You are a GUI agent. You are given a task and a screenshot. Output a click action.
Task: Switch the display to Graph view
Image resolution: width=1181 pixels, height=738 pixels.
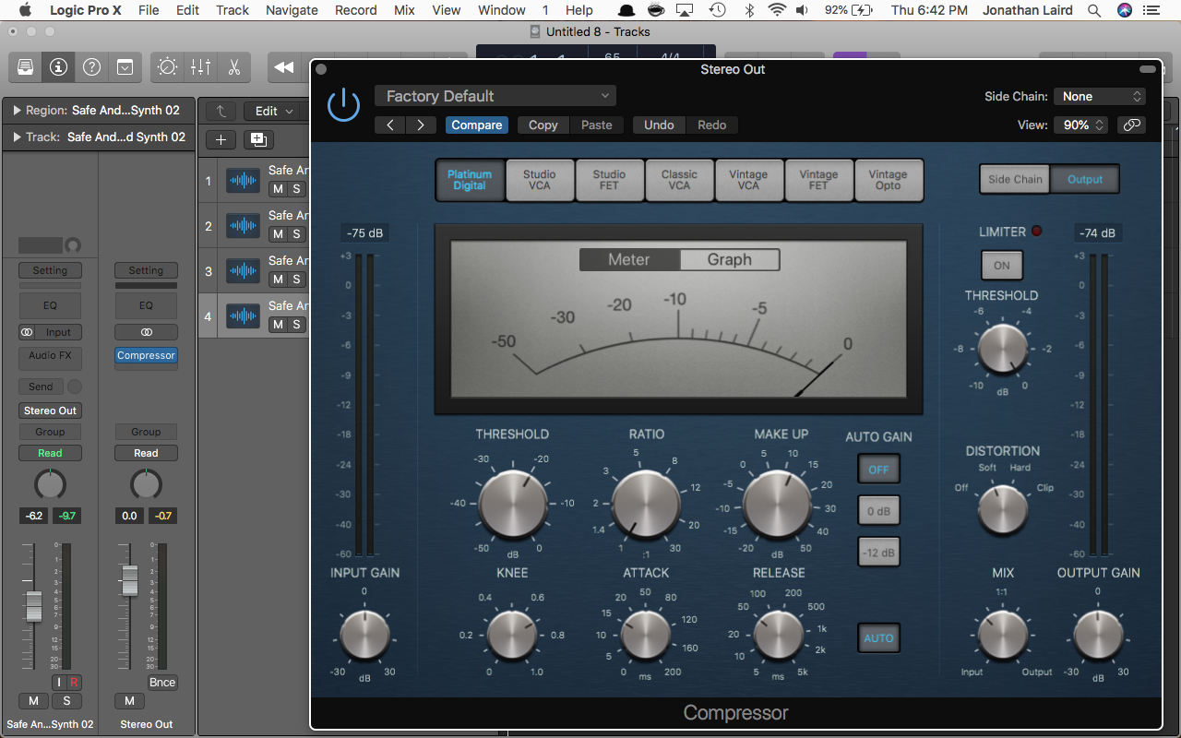tap(730, 260)
